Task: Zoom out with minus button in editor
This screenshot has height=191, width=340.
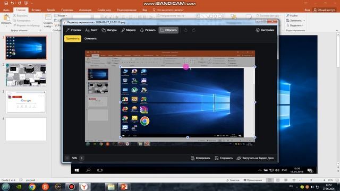Action: click(67, 158)
